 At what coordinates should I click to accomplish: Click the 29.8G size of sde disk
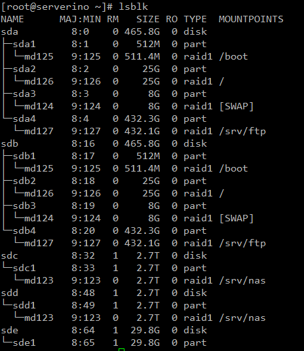click(145, 331)
